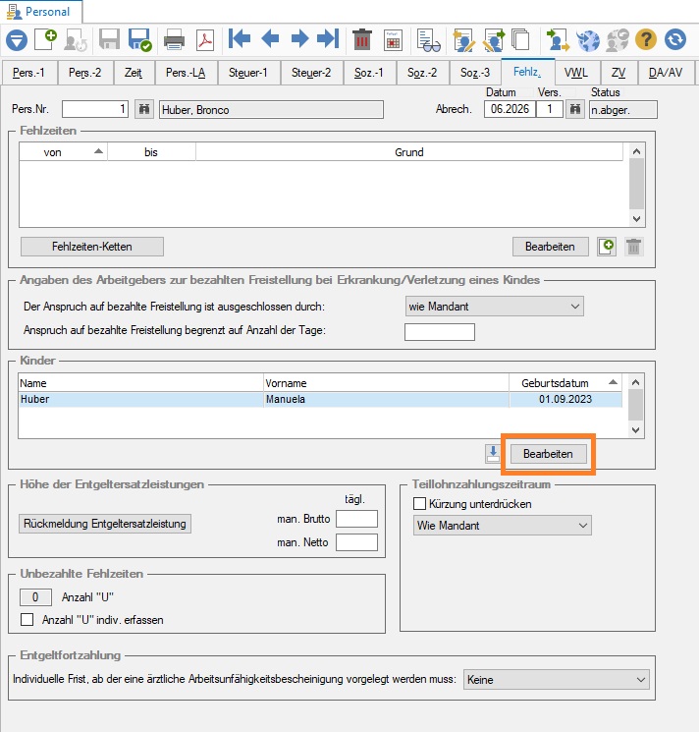
Task: Open the calendar toolbar icon
Action: [x=393, y=40]
